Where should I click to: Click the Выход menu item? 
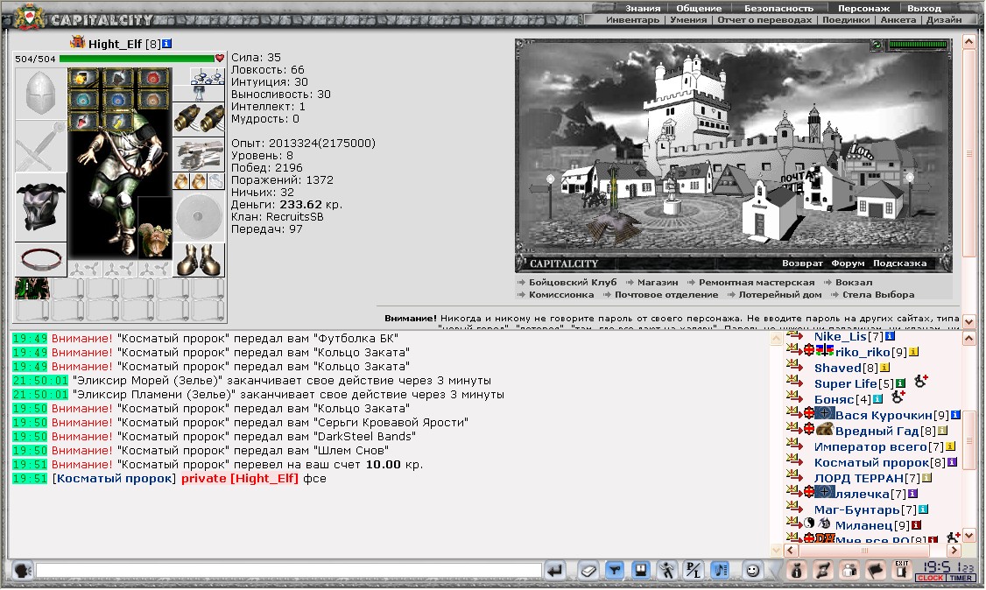click(925, 8)
